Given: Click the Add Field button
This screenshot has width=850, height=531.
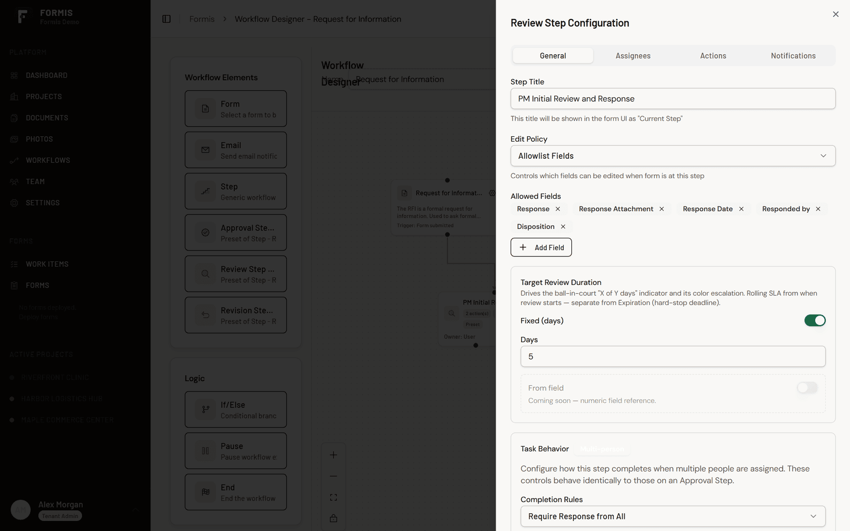Looking at the screenshot, I should point(541,247).
